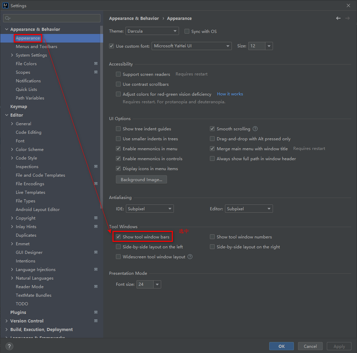The image size is (357, 353).
Task: Enable Show tool window numbers
Action: pyautogui.click(x=212, y=237)
